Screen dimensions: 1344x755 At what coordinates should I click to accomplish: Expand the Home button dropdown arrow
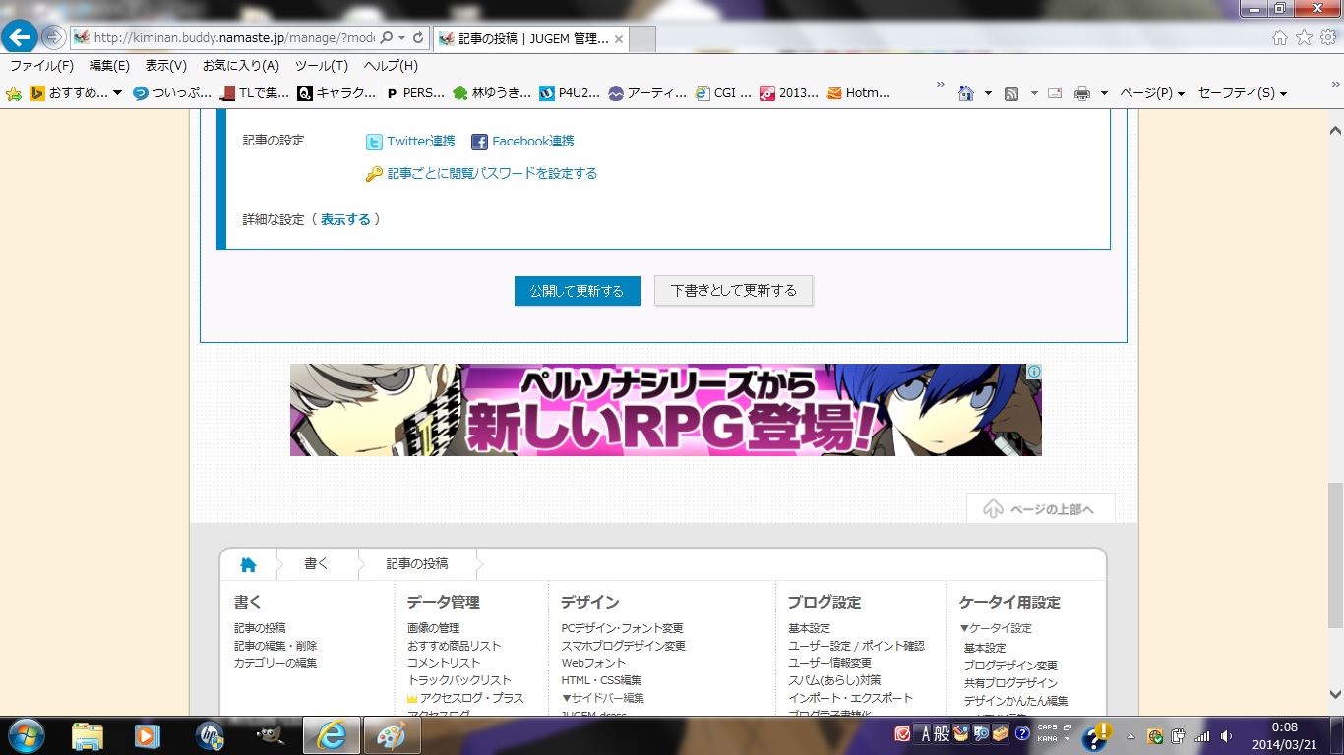988,93
